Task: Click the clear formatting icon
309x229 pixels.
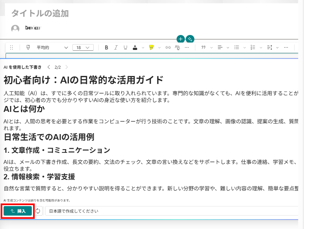Action: tap(178, 48)
